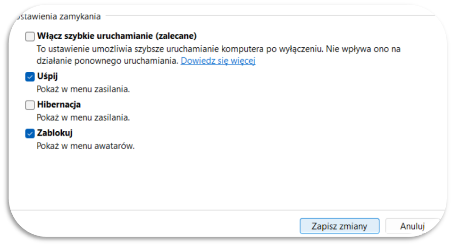This screenshot has height=246, width=452.
Task: Click the bold Zablokuj label text
Action: coord(54,133)
